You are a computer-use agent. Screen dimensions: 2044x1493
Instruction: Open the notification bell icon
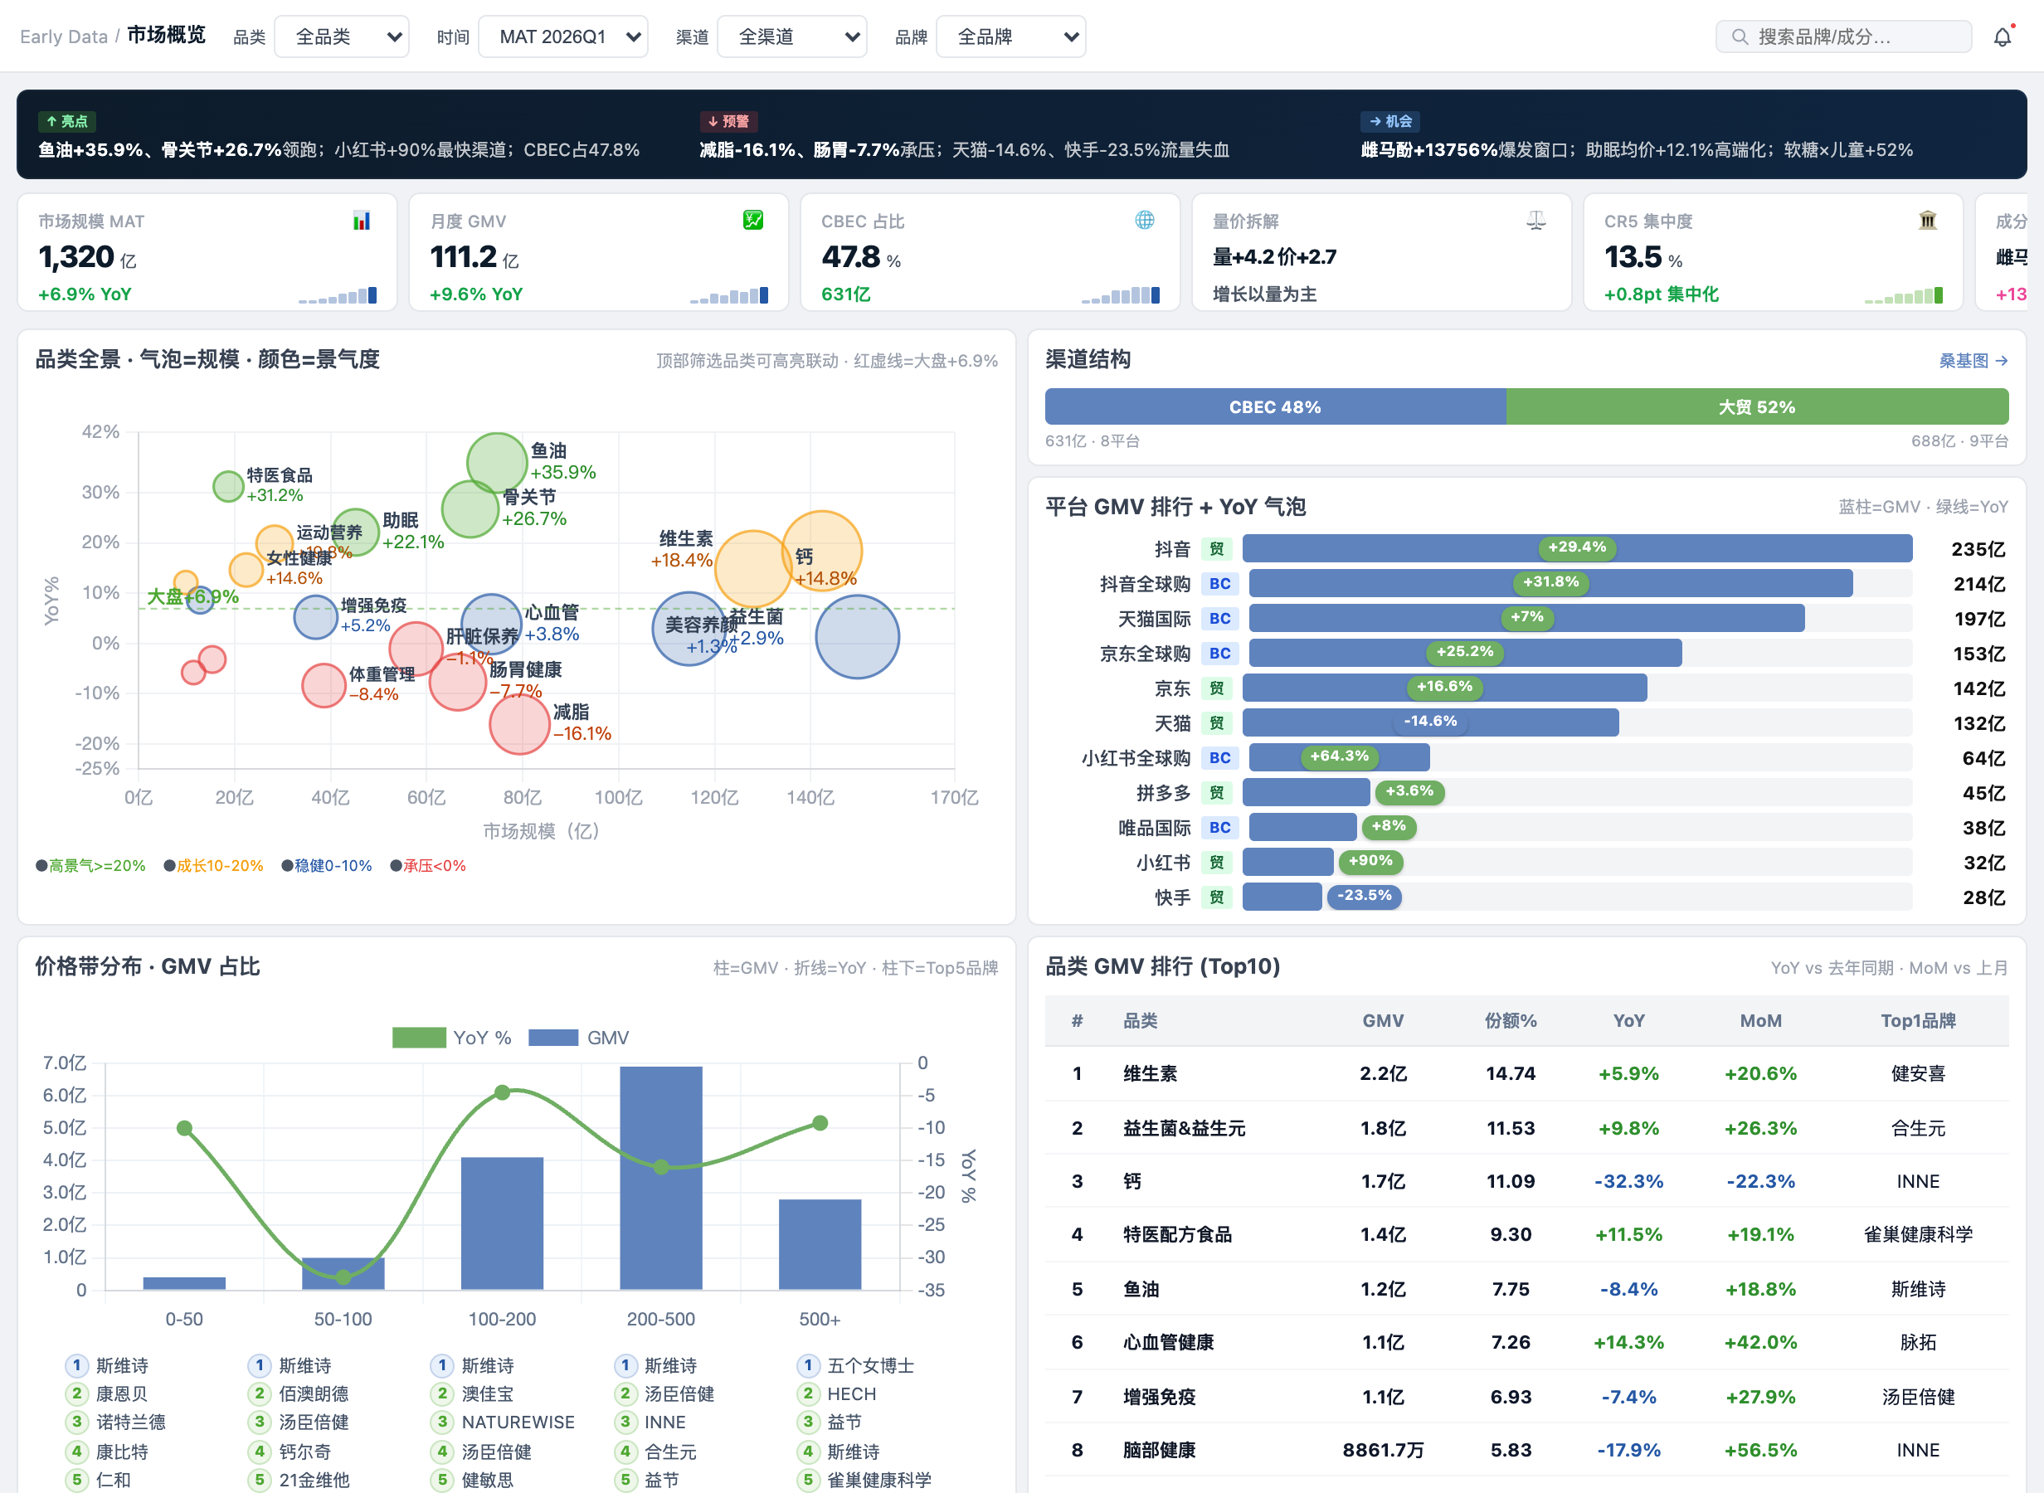[x=2003, y=36]
